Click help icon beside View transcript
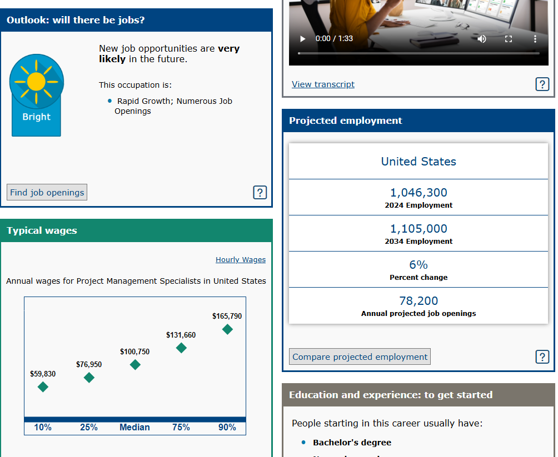 (542, 84)
